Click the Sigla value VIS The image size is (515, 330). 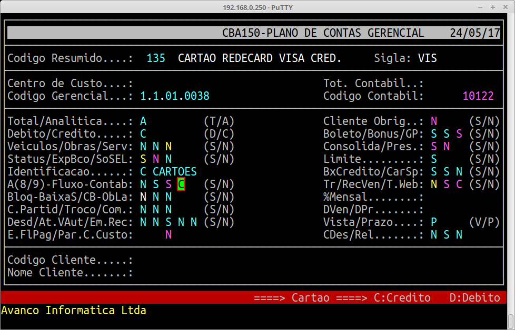(x=427, y=58)
